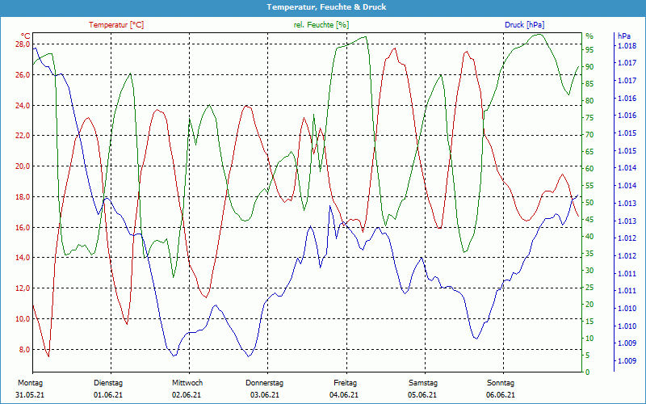Click the '70' humidity axis value
The height and width of the screenshot is (404, 646).
(589, 134)
